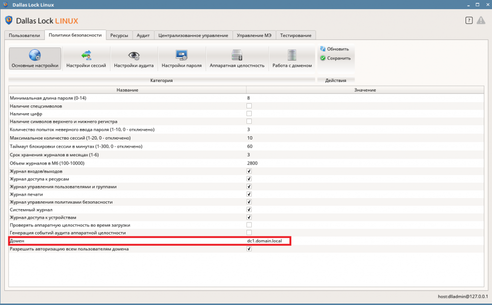Uncheck Журнал входов/выходов checkbox
The height and width of the screenshot is (305, 492).
[249, 171]
